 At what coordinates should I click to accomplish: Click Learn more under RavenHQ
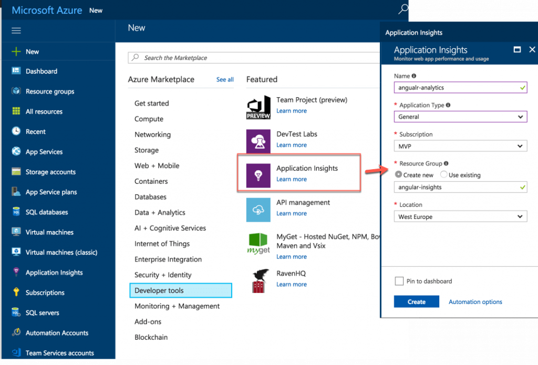click(x=292, y=284)
